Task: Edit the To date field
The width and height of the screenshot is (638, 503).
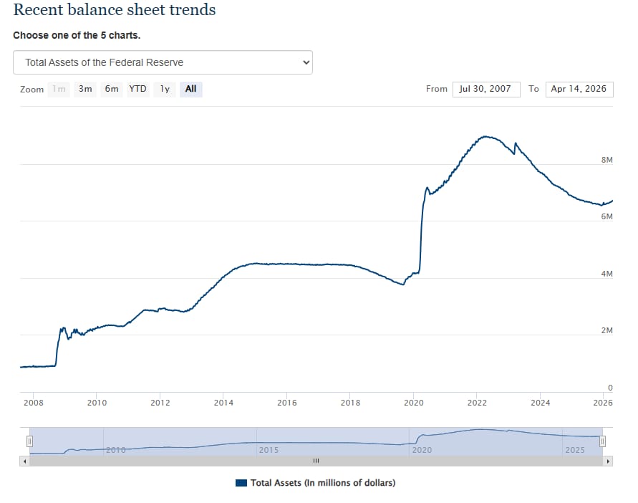Action: 579,89
